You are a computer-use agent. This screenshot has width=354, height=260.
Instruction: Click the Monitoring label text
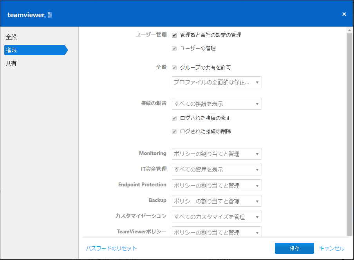153,153
